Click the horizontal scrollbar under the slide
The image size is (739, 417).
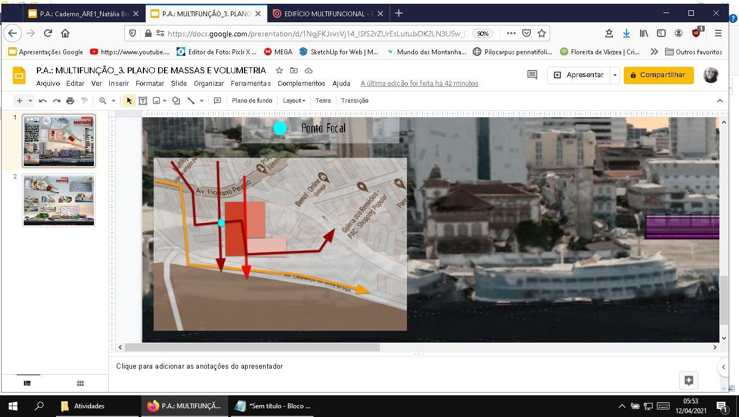point(252,347)
